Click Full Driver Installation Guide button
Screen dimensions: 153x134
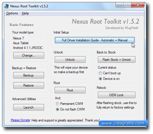tap(95, 40)
